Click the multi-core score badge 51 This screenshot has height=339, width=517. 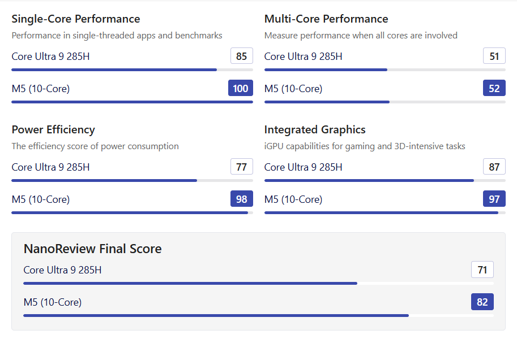[494, 56]
